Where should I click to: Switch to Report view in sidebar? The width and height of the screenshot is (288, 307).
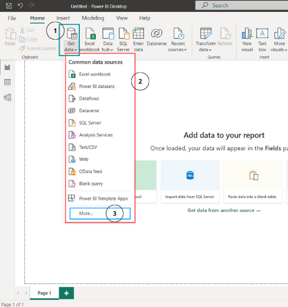[8, 67]
